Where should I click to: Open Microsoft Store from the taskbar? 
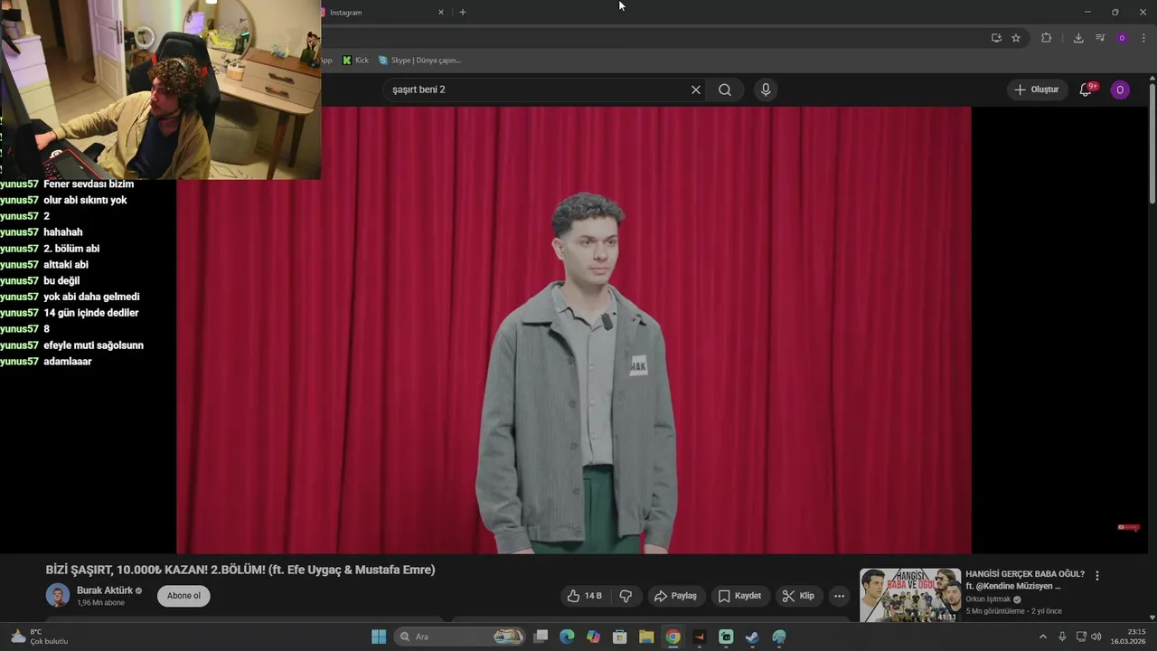pyautogui.click(x=620, y=637)
